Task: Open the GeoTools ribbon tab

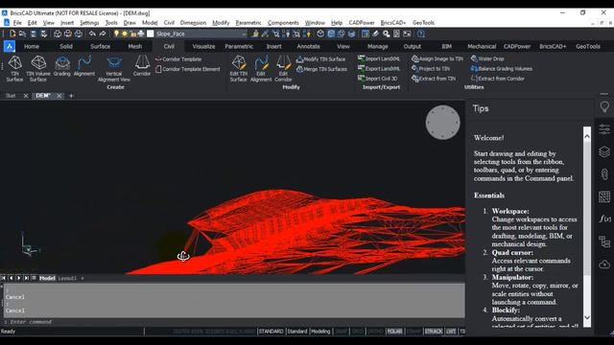Action: coord(588,46)
